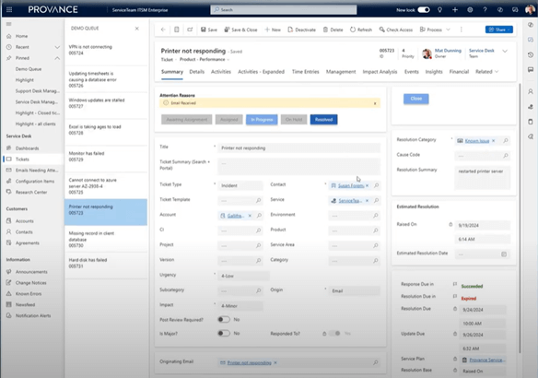Create a New ticket

[273, 30]
